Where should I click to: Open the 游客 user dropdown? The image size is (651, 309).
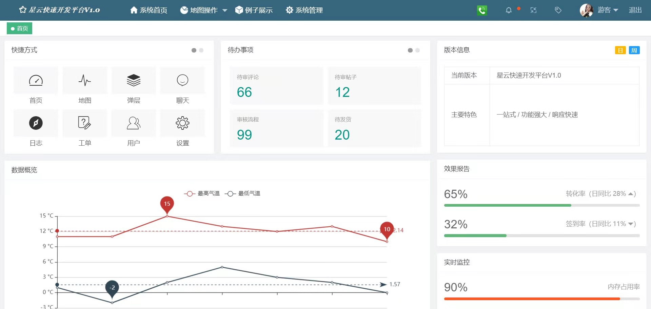coord(607,10)
